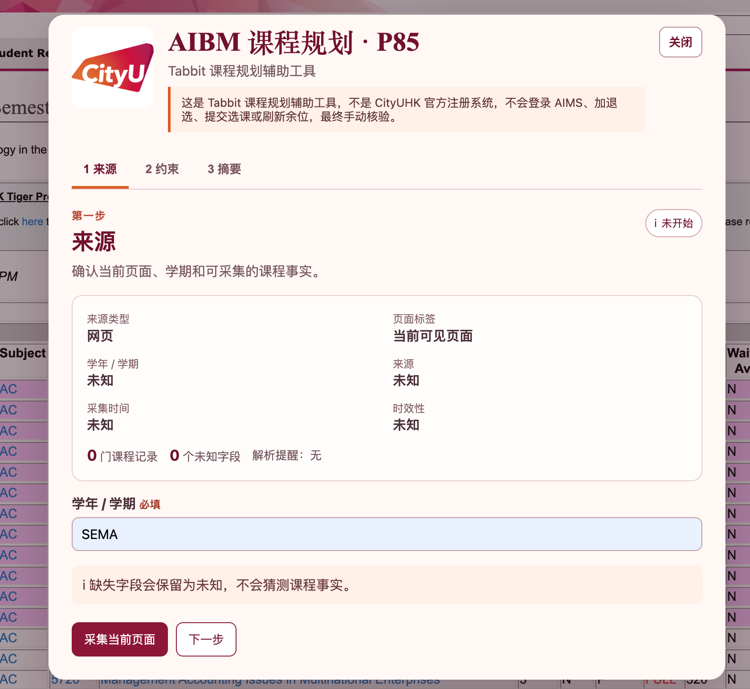This screenshot has width=750, height=689.
Task: Switch to the 1 来源 tab
Action: pyautogui.click(x=100, y=169)
